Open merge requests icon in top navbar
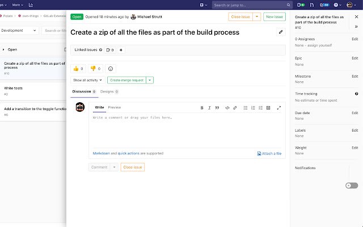The width and height of the screenshot is (363, 227). 312,5
